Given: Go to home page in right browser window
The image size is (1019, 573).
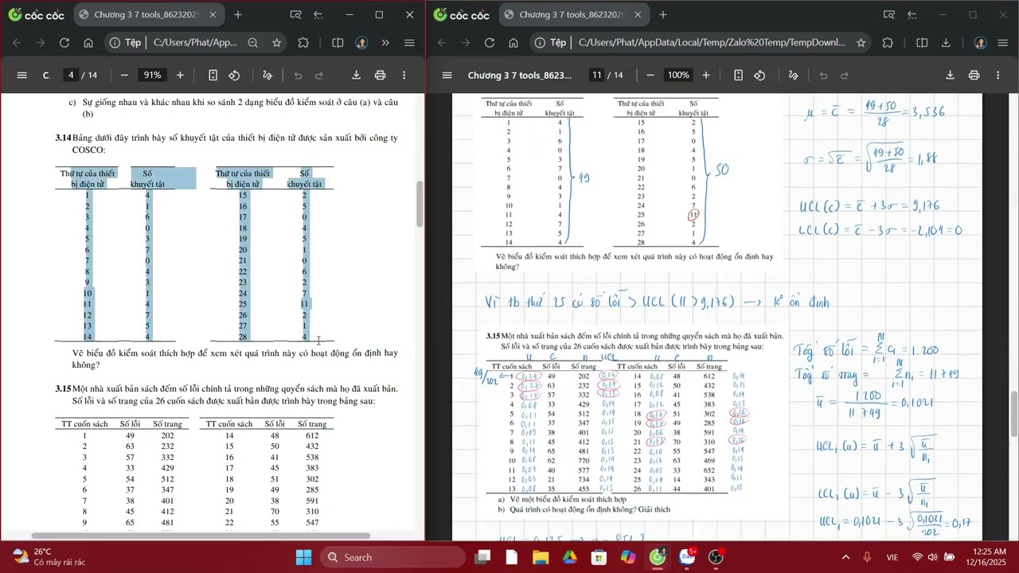Looking at the screenshot, I should pos(513,43).
